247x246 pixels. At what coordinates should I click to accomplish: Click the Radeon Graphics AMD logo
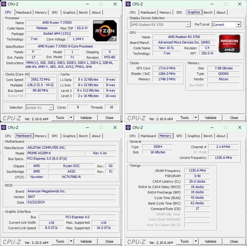click(230, 44)
